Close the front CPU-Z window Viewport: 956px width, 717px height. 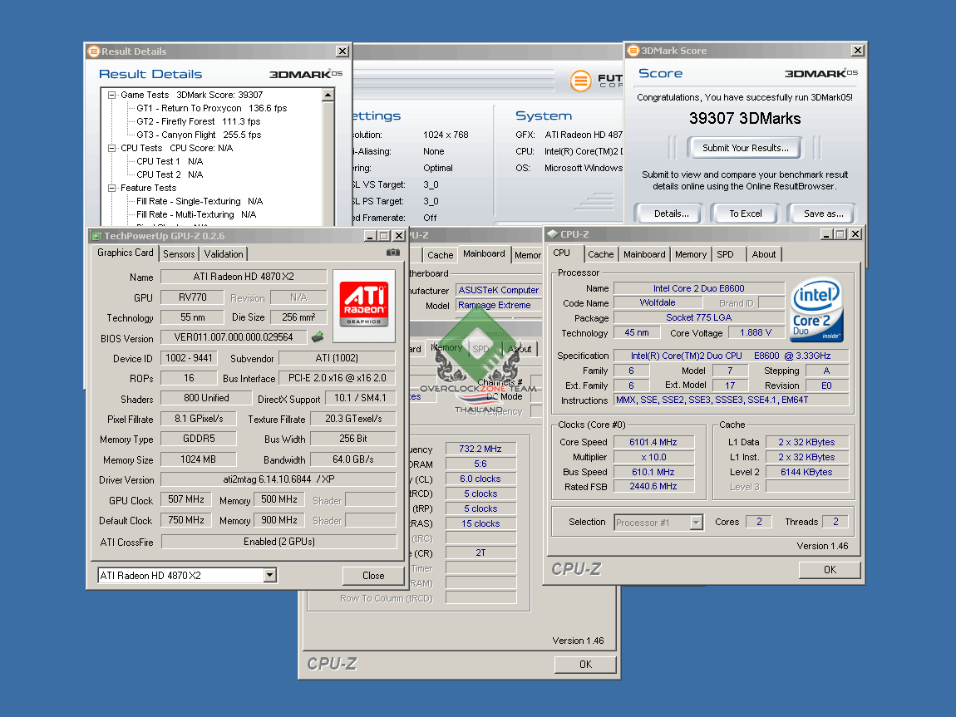[x=855, y=234]
